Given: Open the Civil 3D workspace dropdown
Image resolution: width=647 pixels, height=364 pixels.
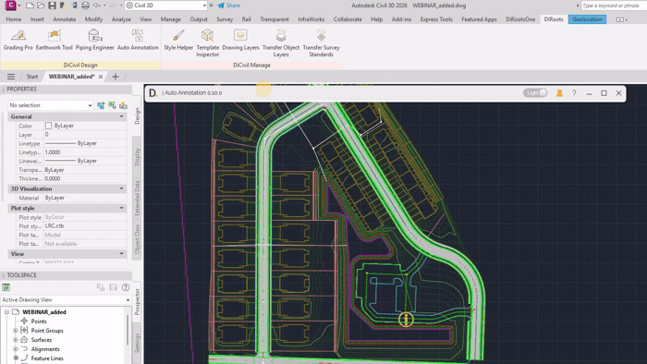Looking at the screenshot, I should 165,6.
